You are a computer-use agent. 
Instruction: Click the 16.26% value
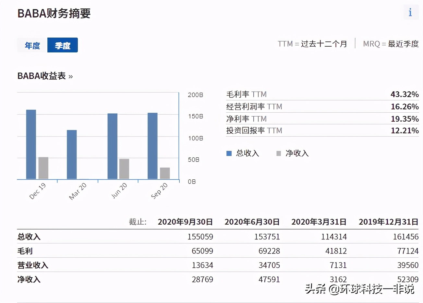point(405,107)
